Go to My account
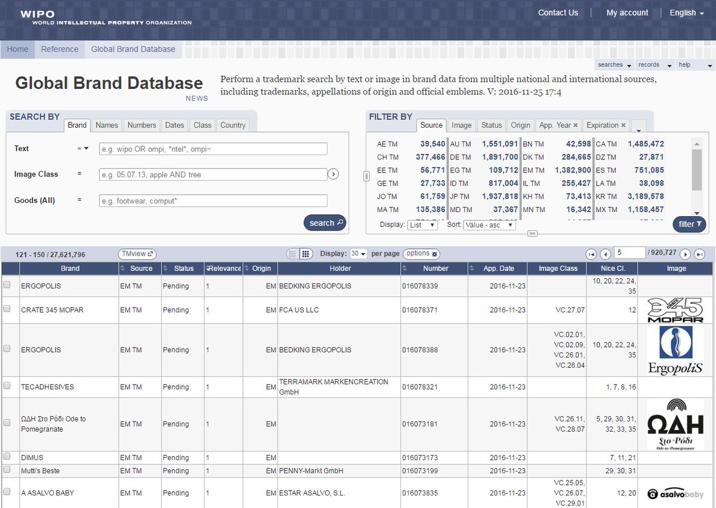The height and width of the screenshot is (508, 716). (x=627, y=13)
